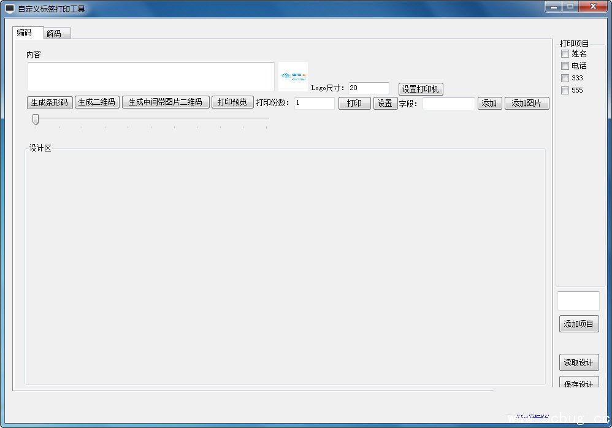Tick the 555 print item checkbox

pos(565,91)
